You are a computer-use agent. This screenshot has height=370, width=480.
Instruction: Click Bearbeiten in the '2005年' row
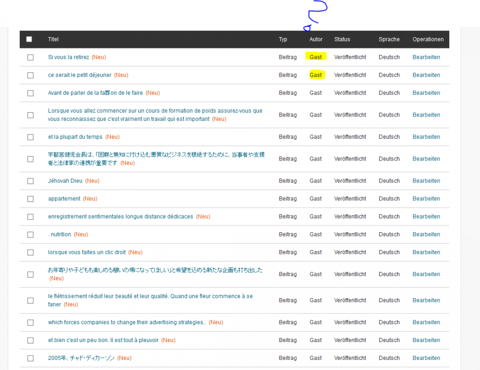426,358
